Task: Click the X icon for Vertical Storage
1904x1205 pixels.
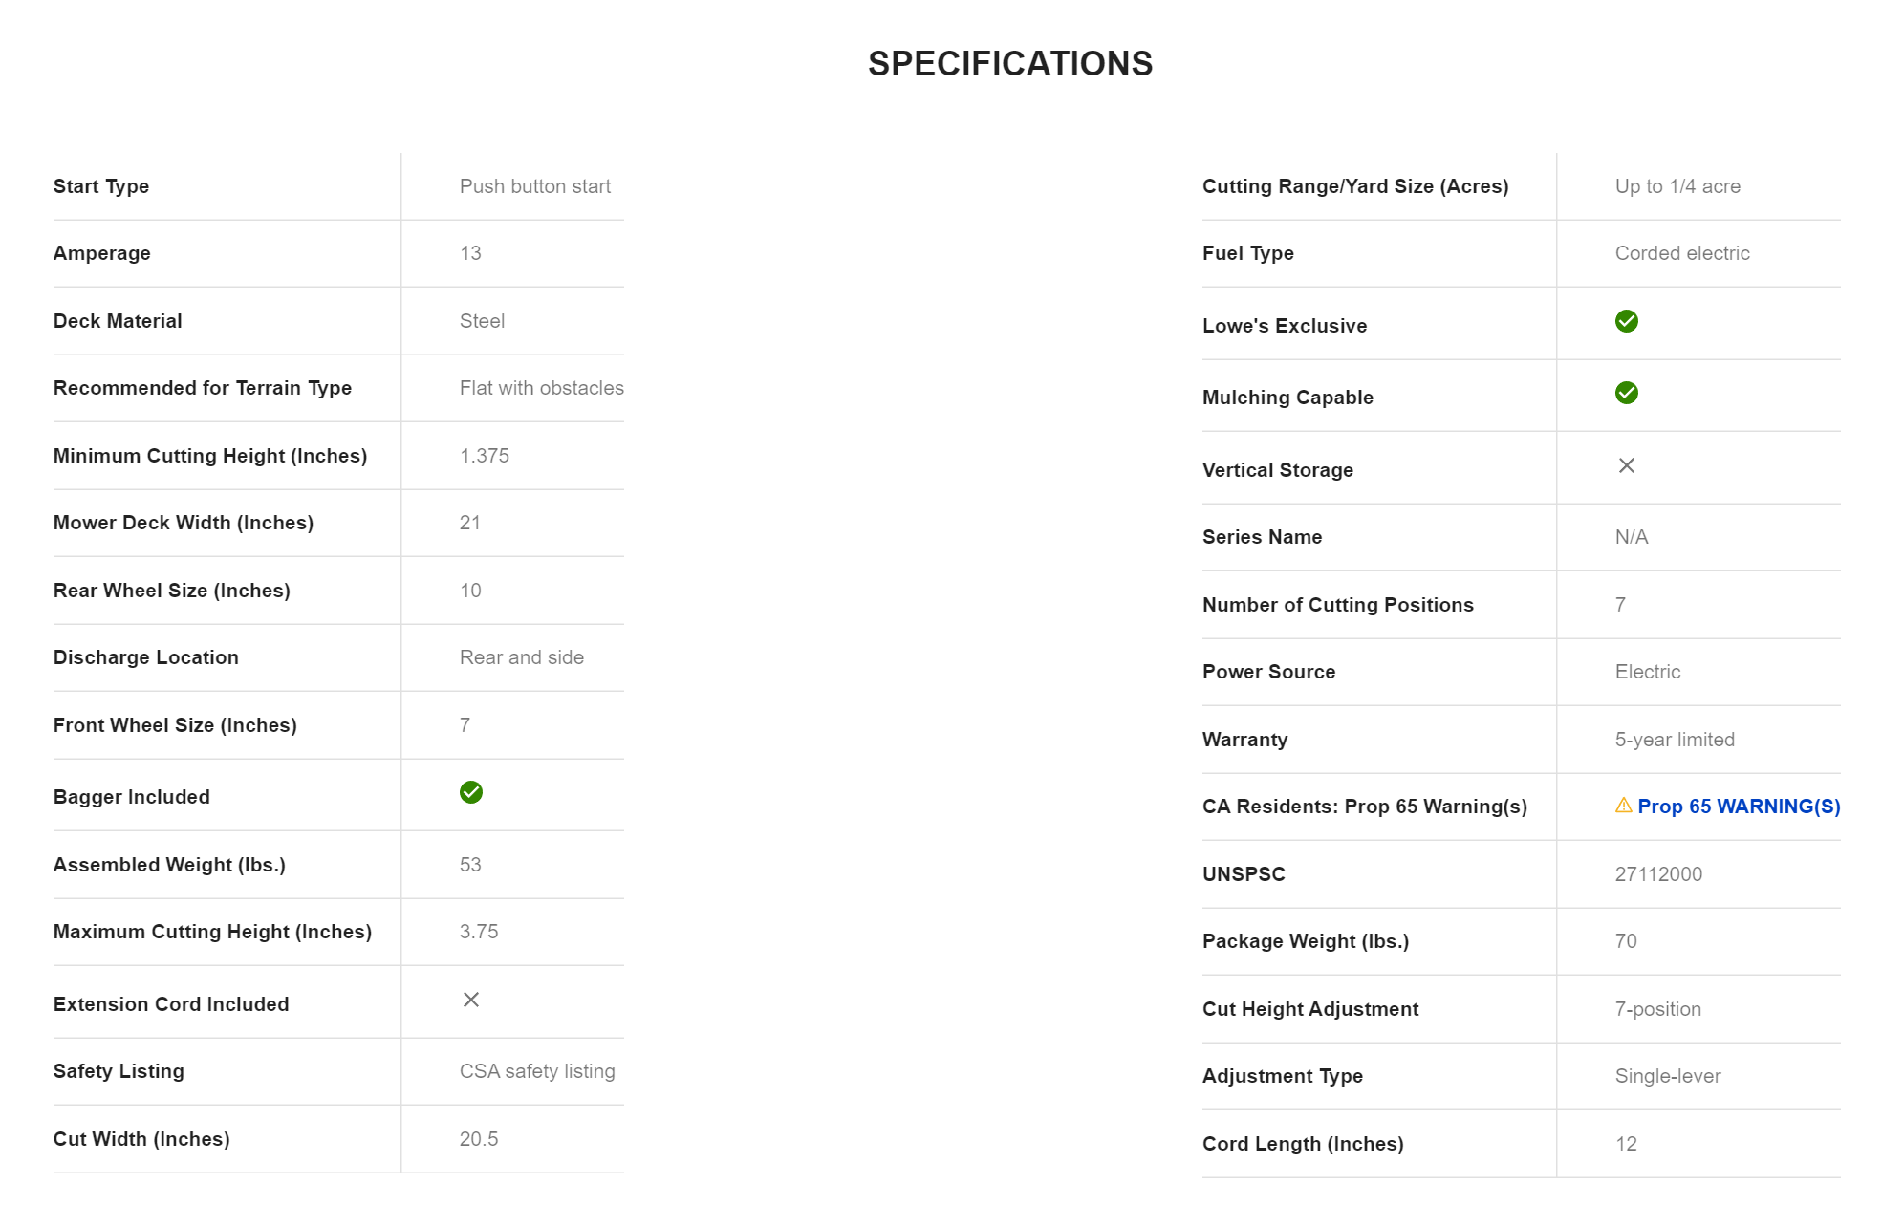Action: tap(1626, 465)
